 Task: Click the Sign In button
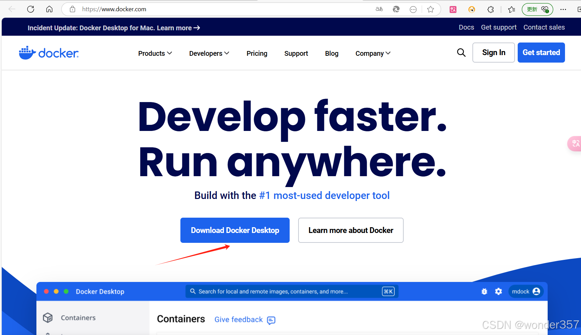pos(494,52)
